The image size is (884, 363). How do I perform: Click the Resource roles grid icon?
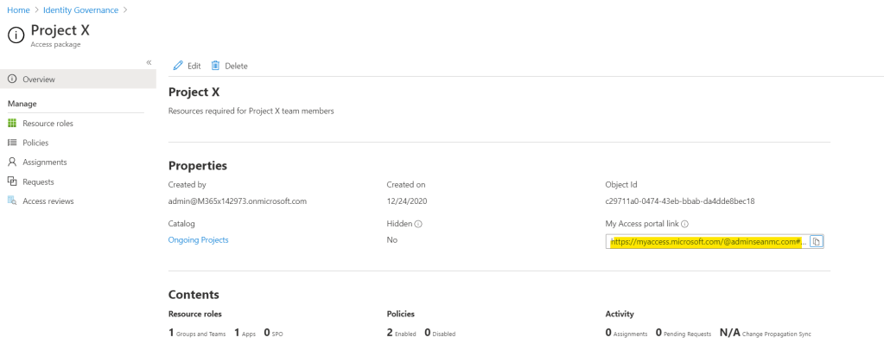(x=12, y=124)
